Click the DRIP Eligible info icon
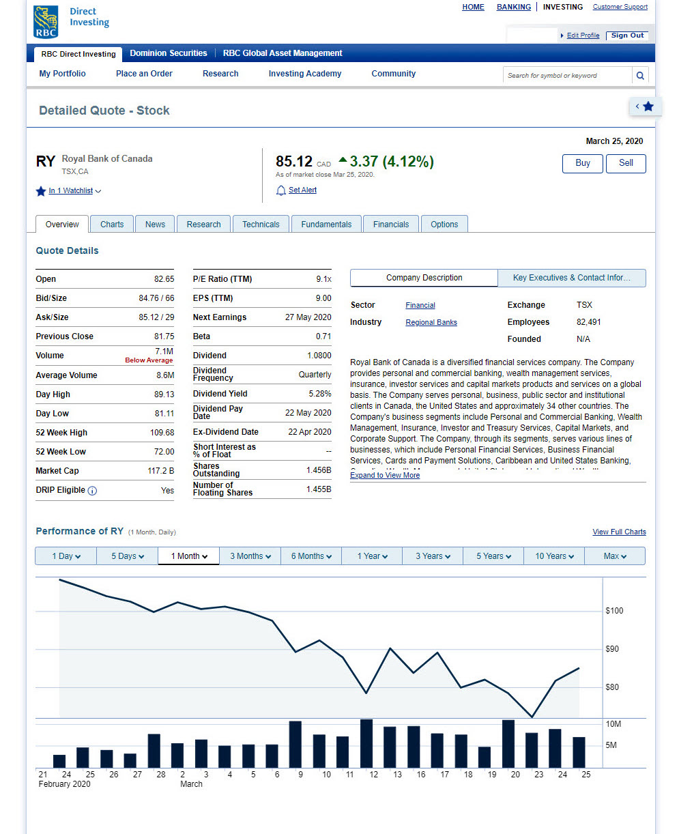The image size is (679, 834). click(x=92, y=491)
